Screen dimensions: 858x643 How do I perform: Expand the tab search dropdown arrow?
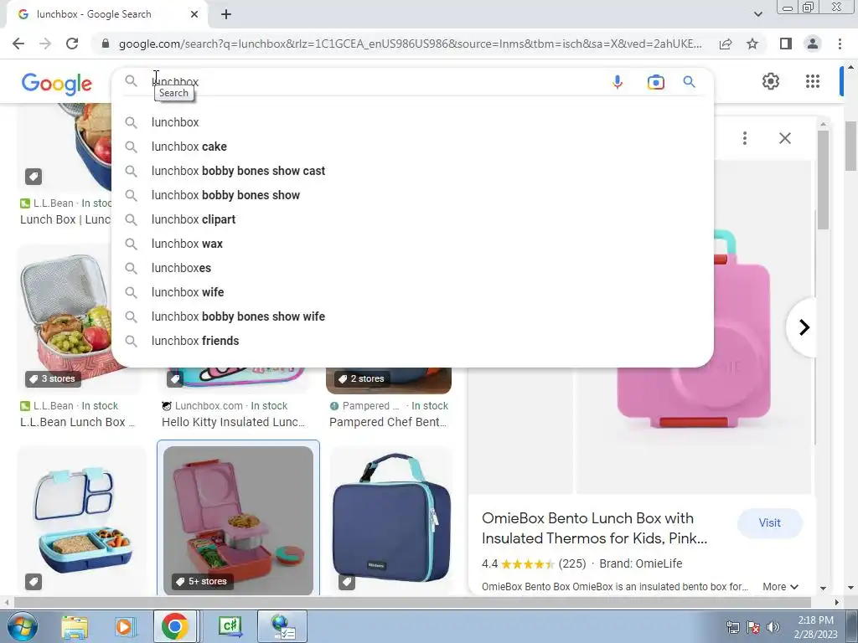757,14
